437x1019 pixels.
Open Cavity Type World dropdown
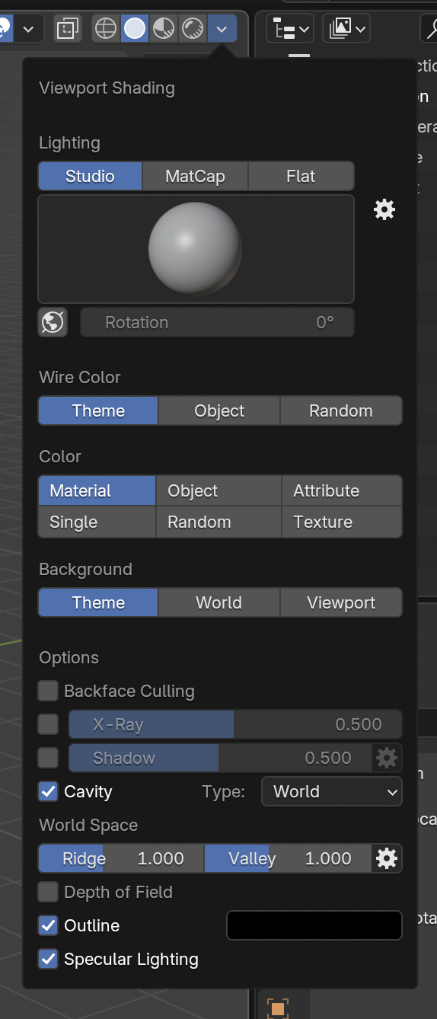pyautogui.click(x=332, y=791)
